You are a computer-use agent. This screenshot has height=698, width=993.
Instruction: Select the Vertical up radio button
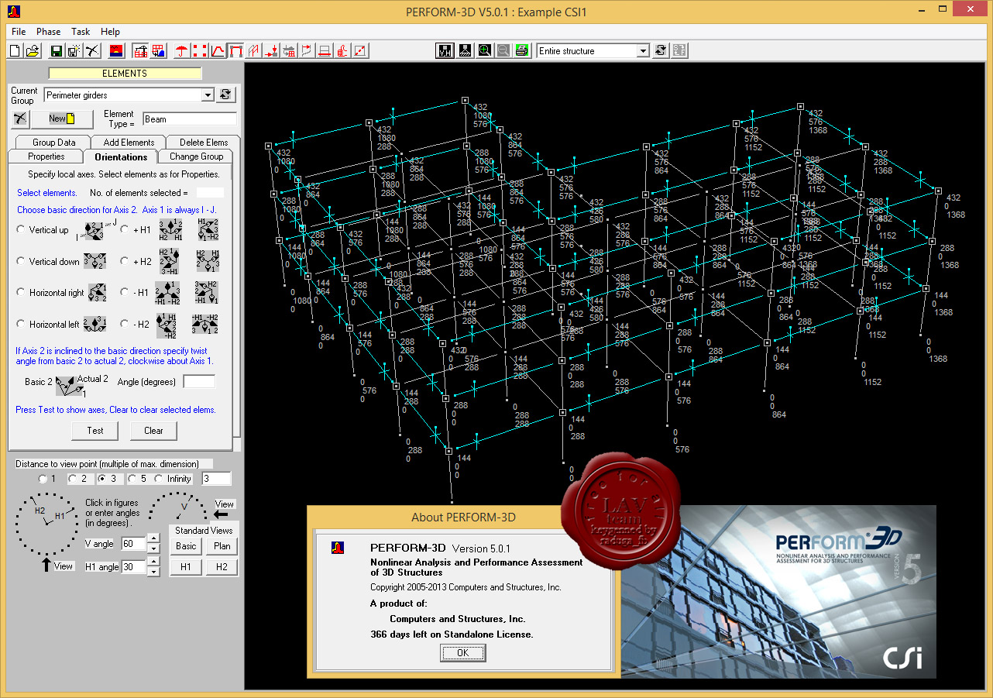(x=21, y=230)
